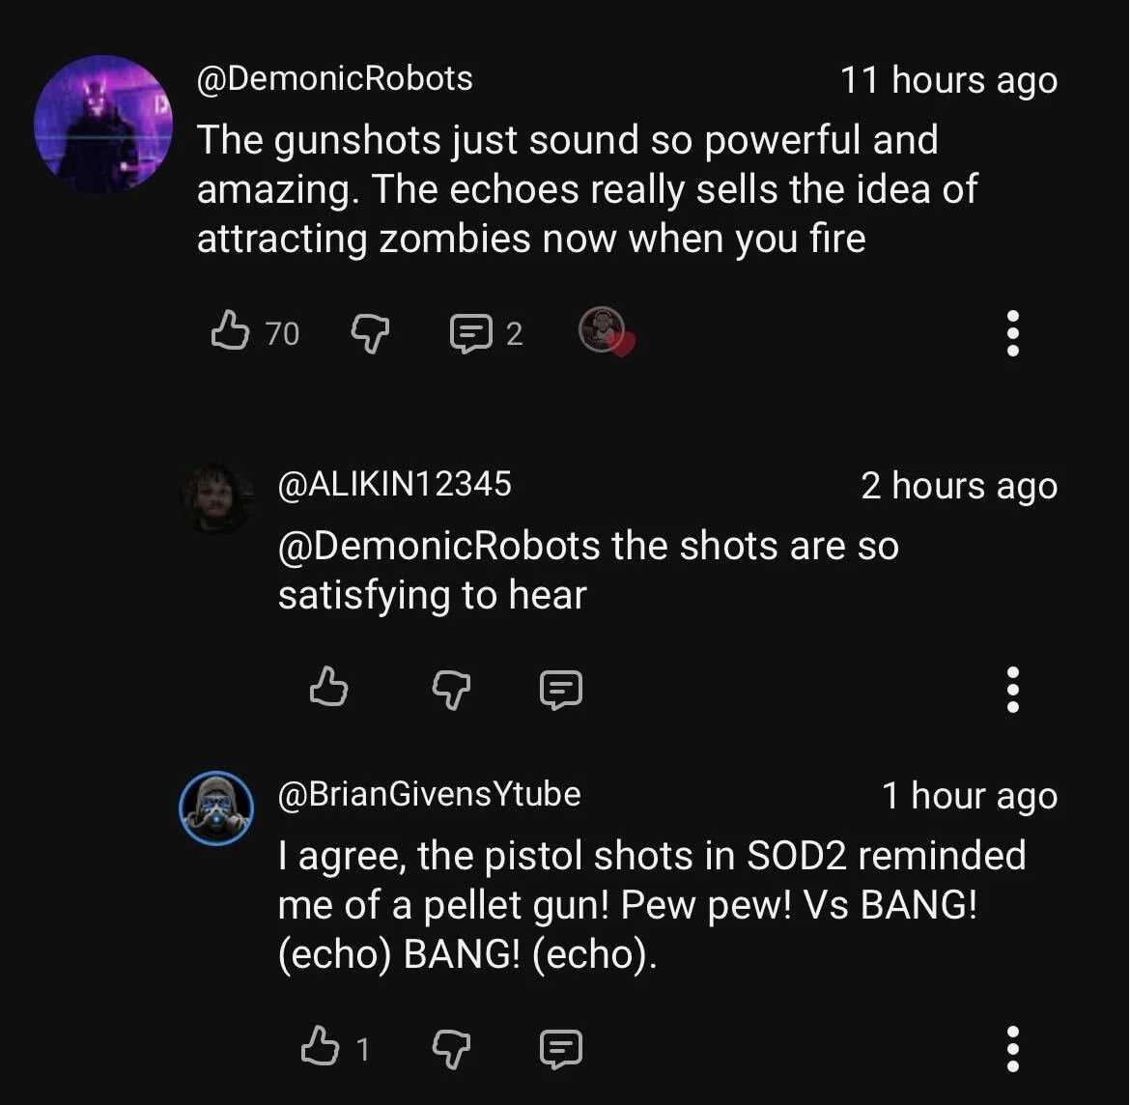This screenshot has height=1105, width=1130.
Task: Open the DemonicRobots profile picture
Action: [103, 124]
